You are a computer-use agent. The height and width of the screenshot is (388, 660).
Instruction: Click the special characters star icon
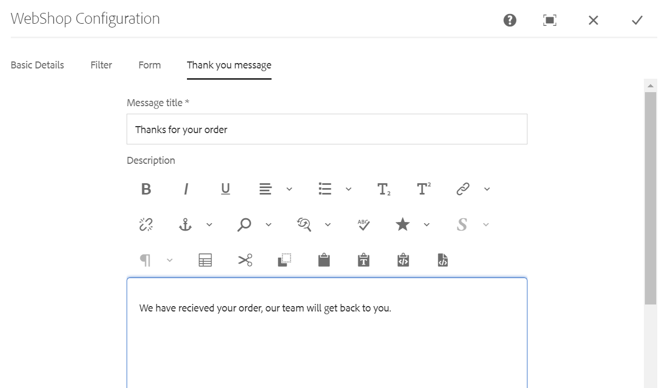point(403,225)
